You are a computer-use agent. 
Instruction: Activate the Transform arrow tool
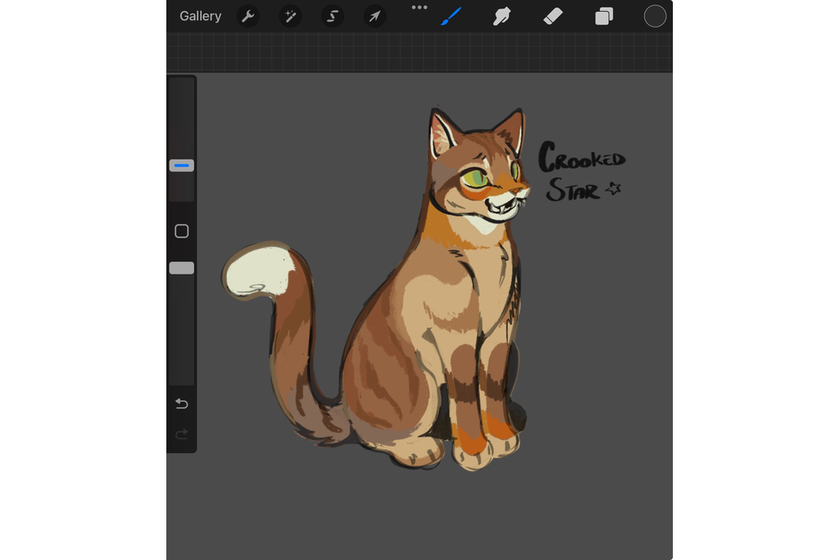click(x=375, y=17)
